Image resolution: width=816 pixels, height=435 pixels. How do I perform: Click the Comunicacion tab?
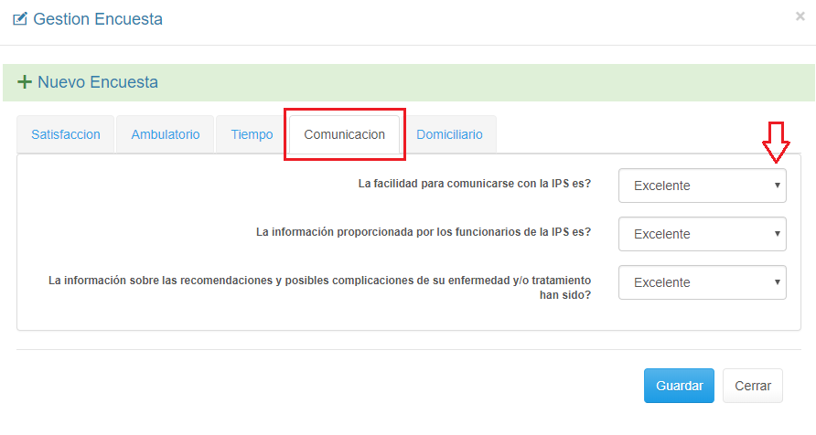pos(344,134)
